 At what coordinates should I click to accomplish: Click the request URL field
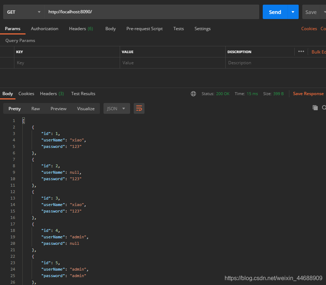[152, 12]
